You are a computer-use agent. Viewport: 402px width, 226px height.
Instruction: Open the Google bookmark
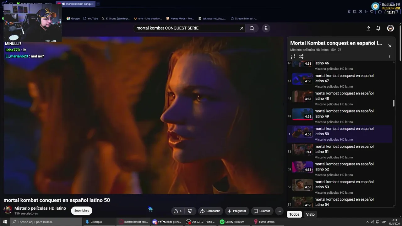[73, 19]
